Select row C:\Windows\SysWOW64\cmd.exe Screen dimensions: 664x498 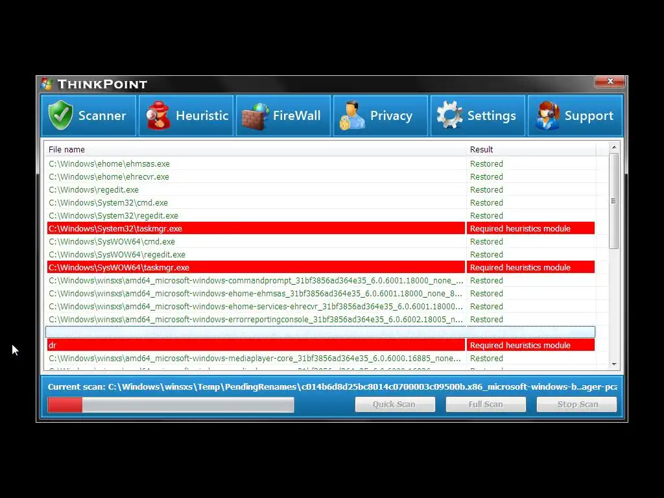(x=320, y=242)
